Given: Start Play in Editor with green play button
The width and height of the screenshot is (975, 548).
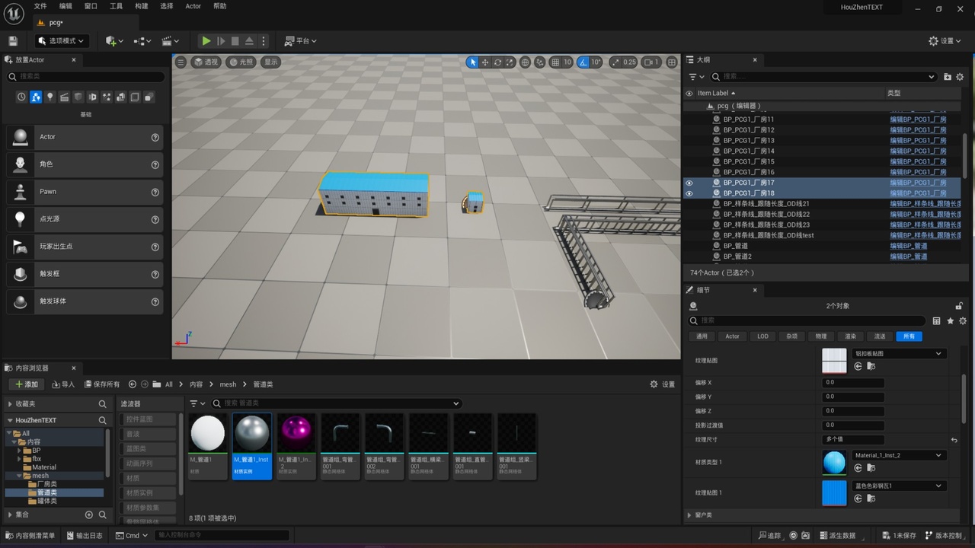Looking at the screenshot, I should [206, 41].
